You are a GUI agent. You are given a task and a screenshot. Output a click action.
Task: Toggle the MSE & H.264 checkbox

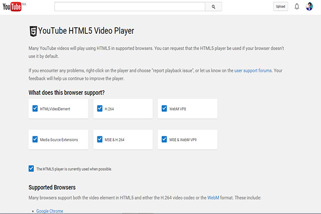(x=100, y=139)
